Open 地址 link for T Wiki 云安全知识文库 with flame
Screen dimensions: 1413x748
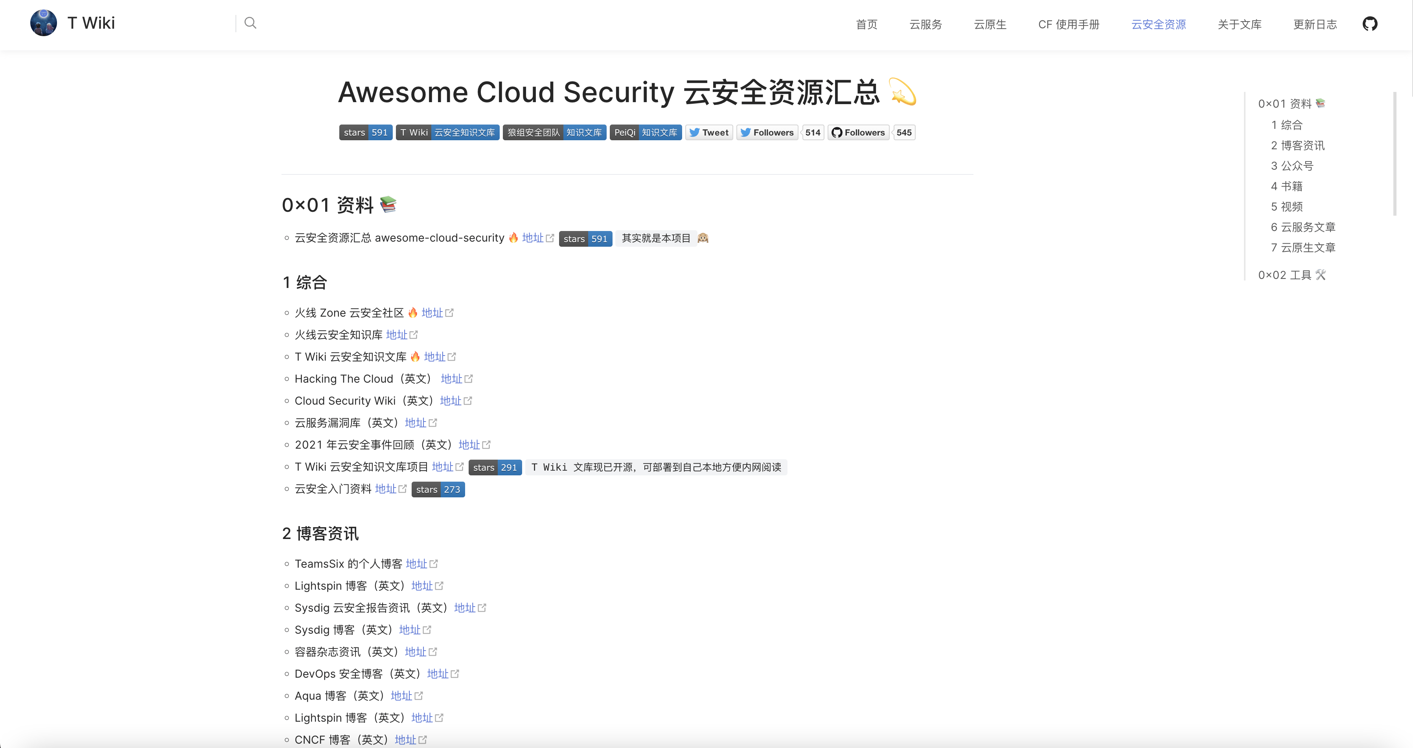440,357
